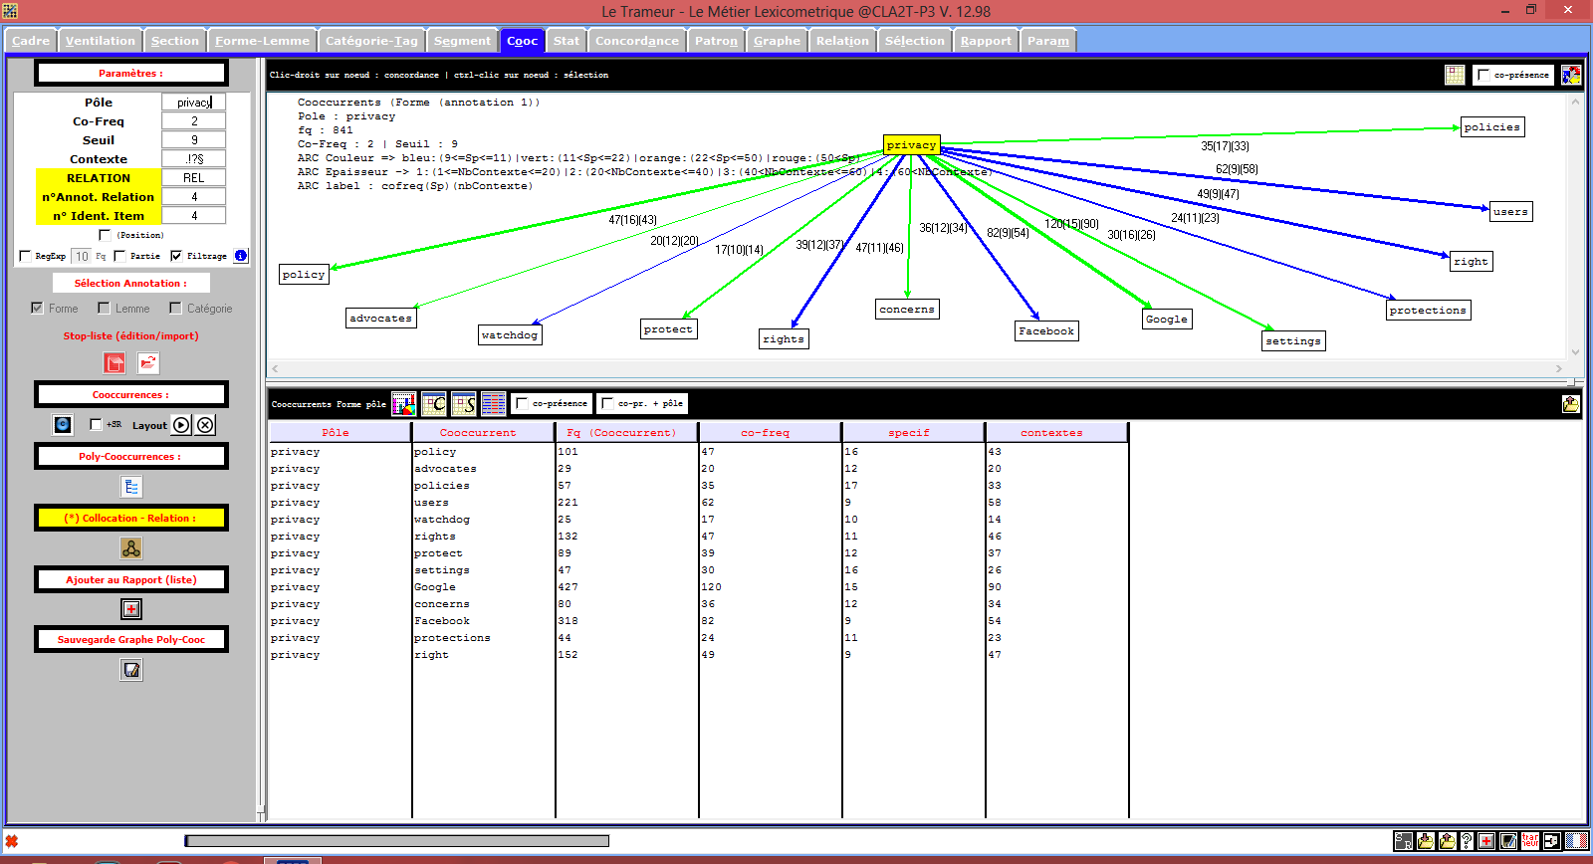Launch cooccurrence calculation with blue C icon

[x=63, y=425]
